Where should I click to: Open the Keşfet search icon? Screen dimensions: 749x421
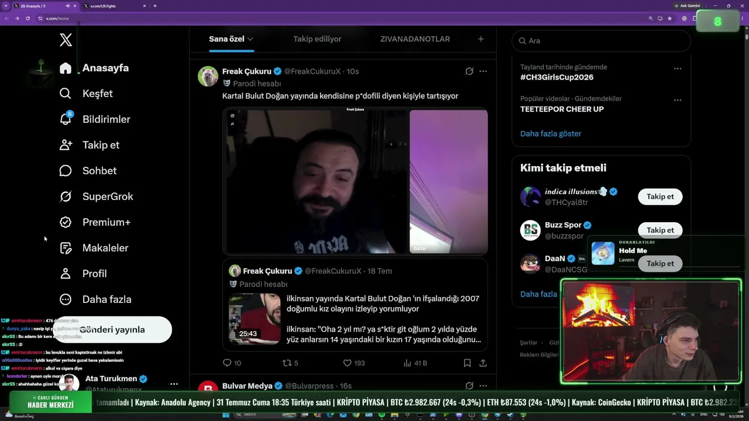tap(66, 94)
